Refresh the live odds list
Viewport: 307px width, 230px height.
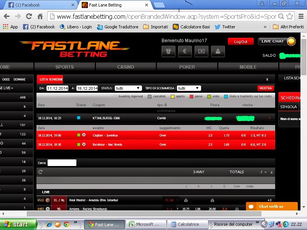coord(41,172)
